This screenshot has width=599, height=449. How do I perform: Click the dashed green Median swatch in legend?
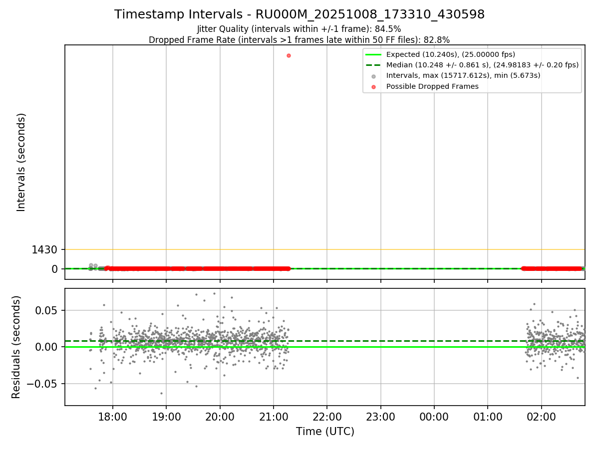point(373,65)
